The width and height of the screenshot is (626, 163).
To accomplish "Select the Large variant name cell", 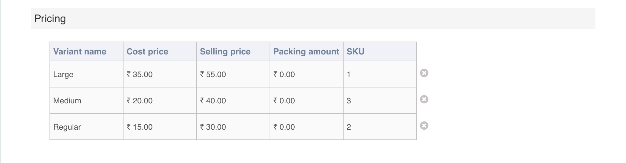I will click(86, 74).
